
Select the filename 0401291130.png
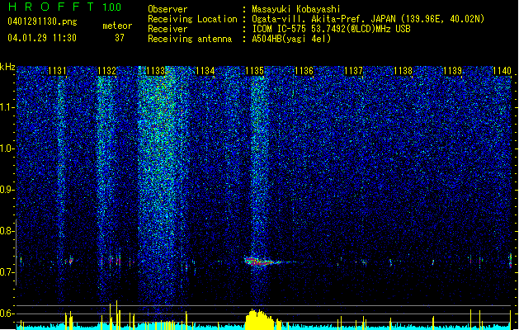(42, 21)
